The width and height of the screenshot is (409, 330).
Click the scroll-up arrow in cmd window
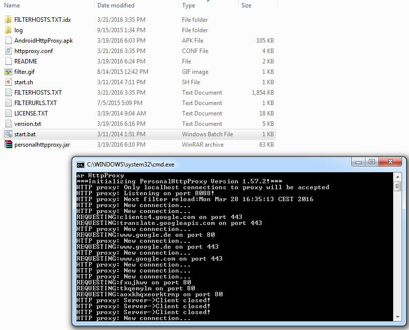[x=397, y=176]
